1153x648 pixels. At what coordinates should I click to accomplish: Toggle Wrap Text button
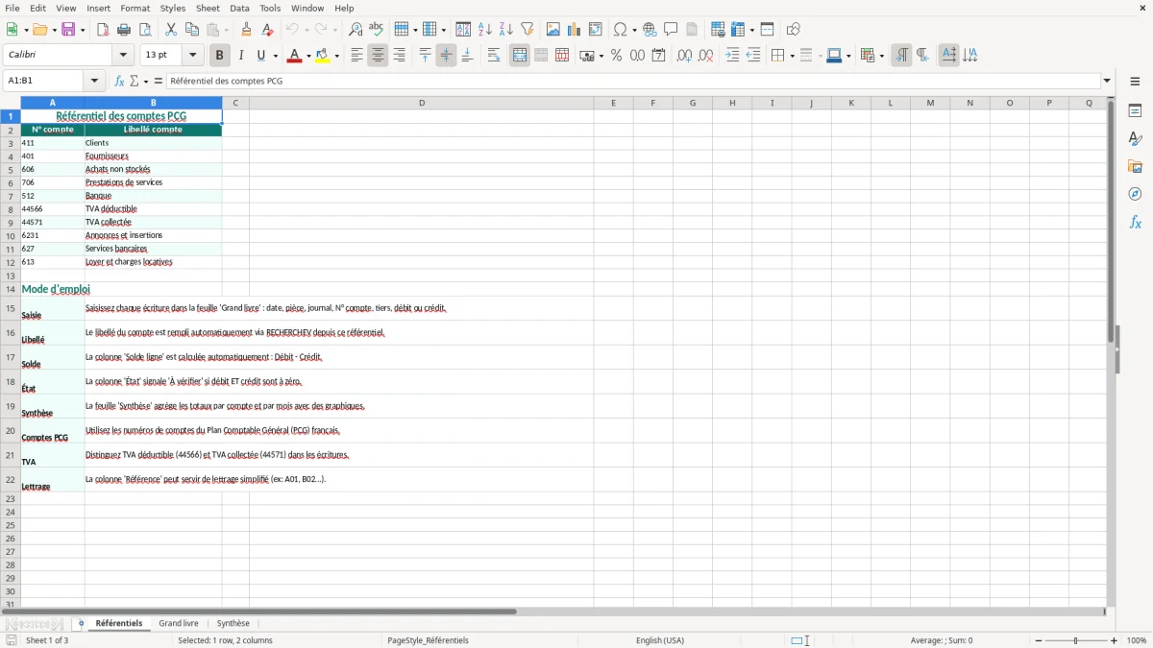click(494, 56)
